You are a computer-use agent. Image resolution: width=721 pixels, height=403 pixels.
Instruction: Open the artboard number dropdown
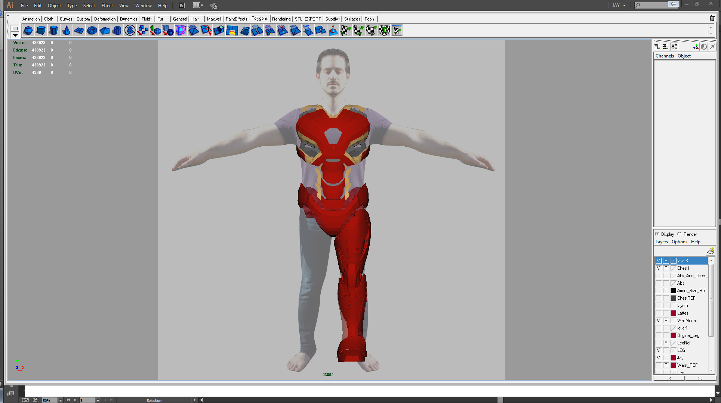(x=98, y=400)
